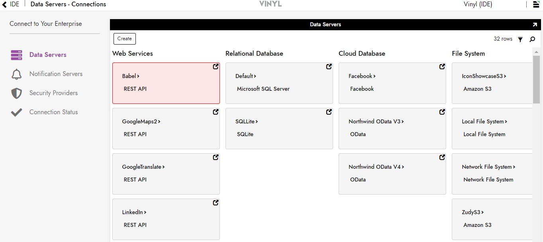Click the pop-out icon on the Facebook card

[442, 67]
